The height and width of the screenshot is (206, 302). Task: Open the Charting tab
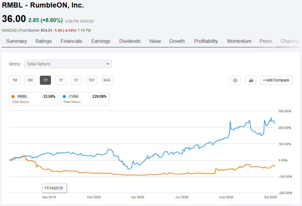(290, 41)
